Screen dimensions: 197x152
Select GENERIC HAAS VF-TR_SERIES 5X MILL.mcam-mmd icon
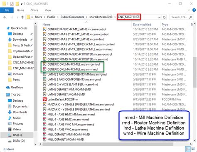coord(44,49)
